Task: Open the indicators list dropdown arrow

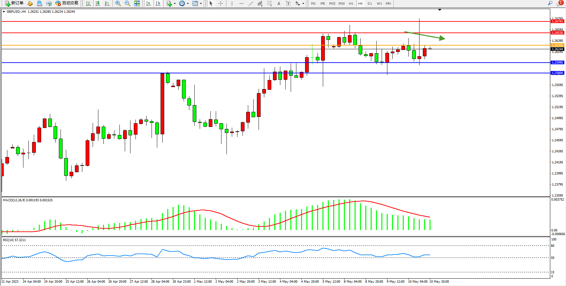Action: tap(175, 4)
